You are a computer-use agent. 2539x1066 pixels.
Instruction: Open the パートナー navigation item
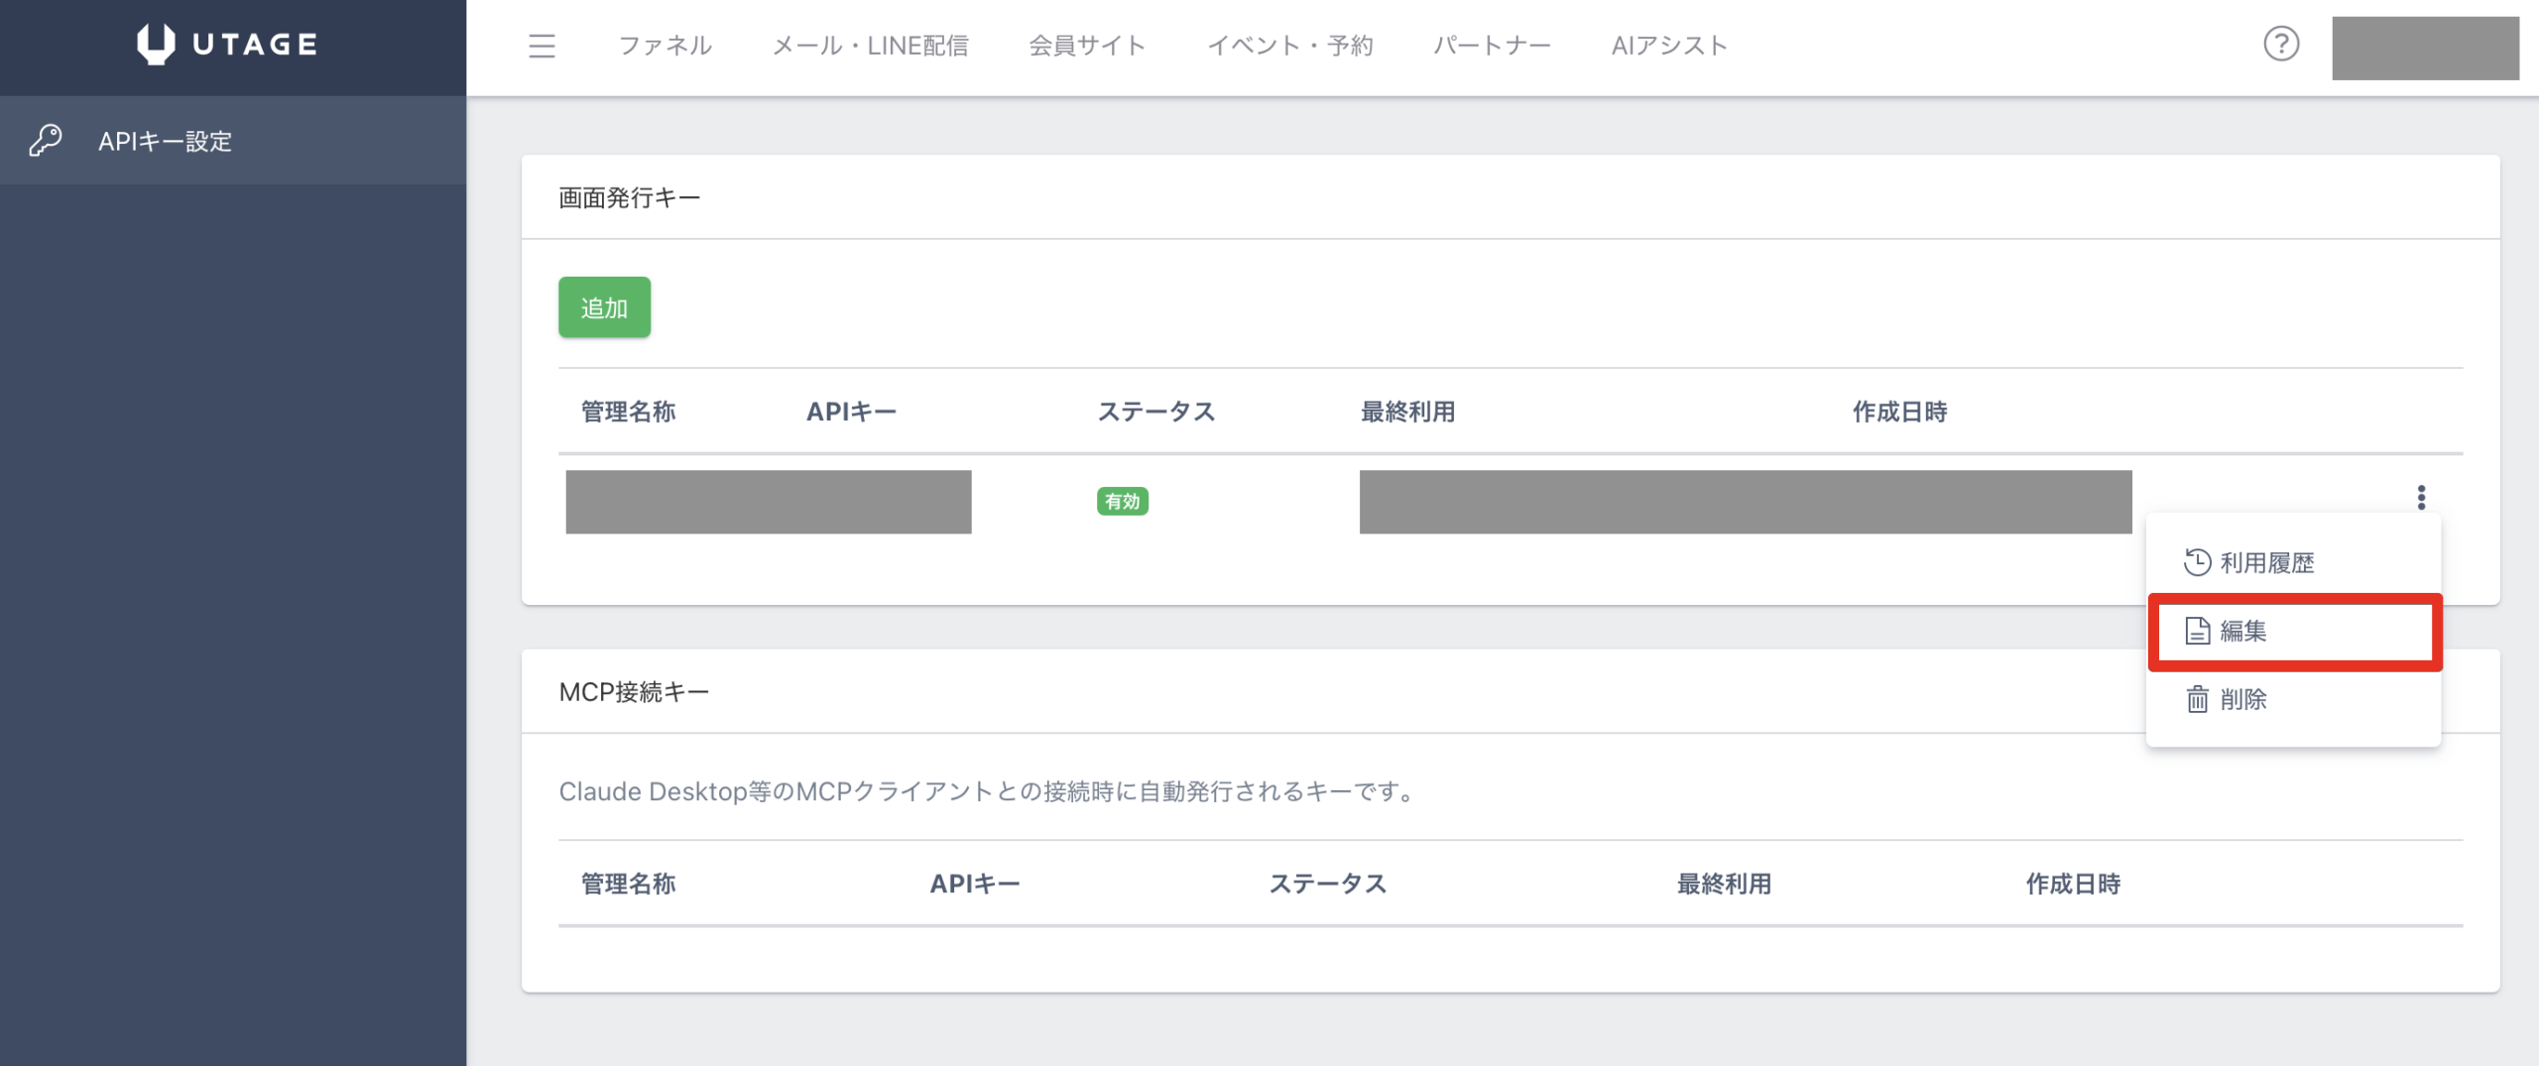point(1492,46)
